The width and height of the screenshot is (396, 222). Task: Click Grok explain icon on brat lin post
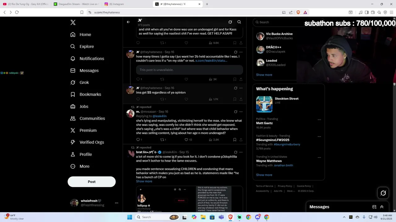point(235,152)
